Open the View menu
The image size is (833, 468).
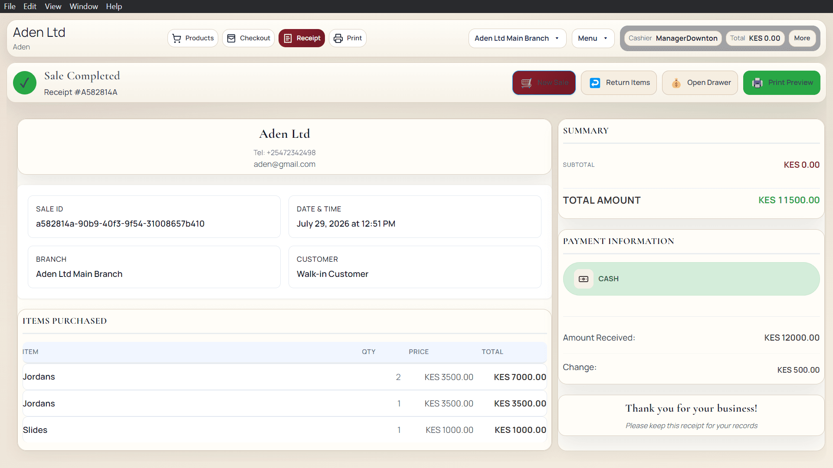coord(53,6)
